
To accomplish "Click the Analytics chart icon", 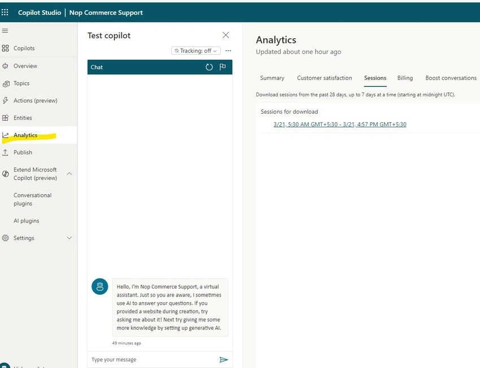I will tap(5, 135).
